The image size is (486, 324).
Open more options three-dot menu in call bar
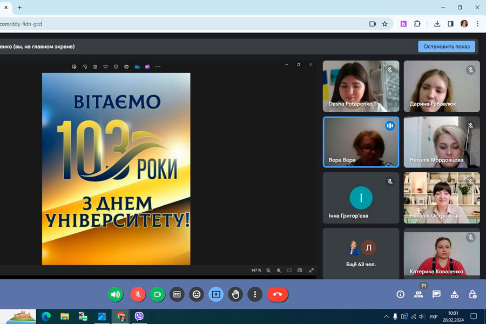[x=255, y=294]
